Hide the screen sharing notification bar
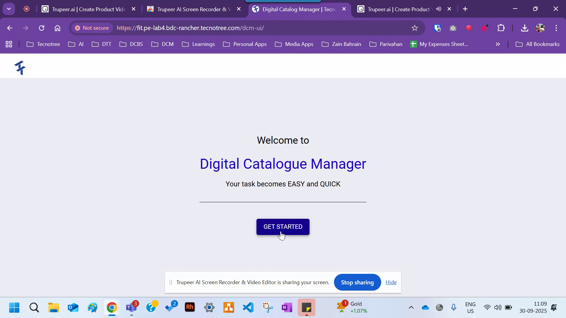 (391, 282)
